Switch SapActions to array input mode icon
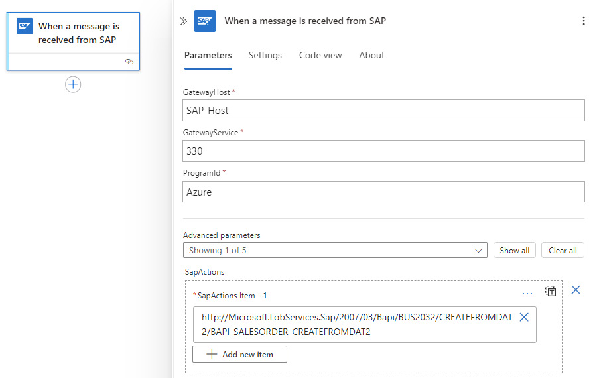The width and height of the screenshot is (597, 378). pyautogui.click(x=551, y=291)
